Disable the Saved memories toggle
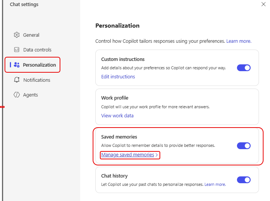 click(x=244, y=146)
